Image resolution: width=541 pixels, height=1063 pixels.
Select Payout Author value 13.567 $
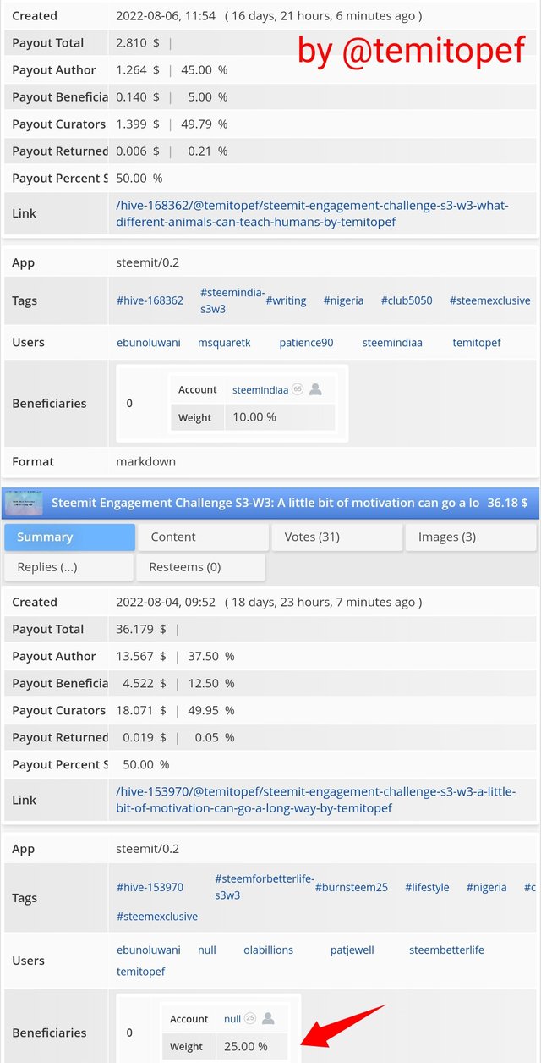pyautogui.click(x=142, y=656)
